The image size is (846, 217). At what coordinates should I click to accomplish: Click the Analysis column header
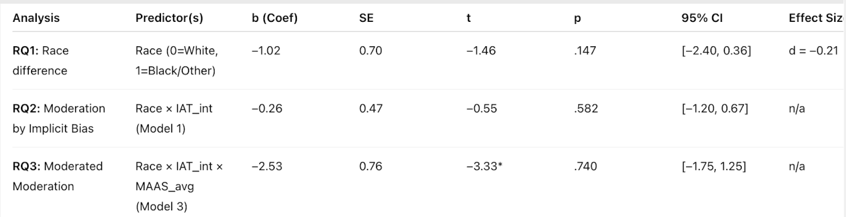click(36, 18)
